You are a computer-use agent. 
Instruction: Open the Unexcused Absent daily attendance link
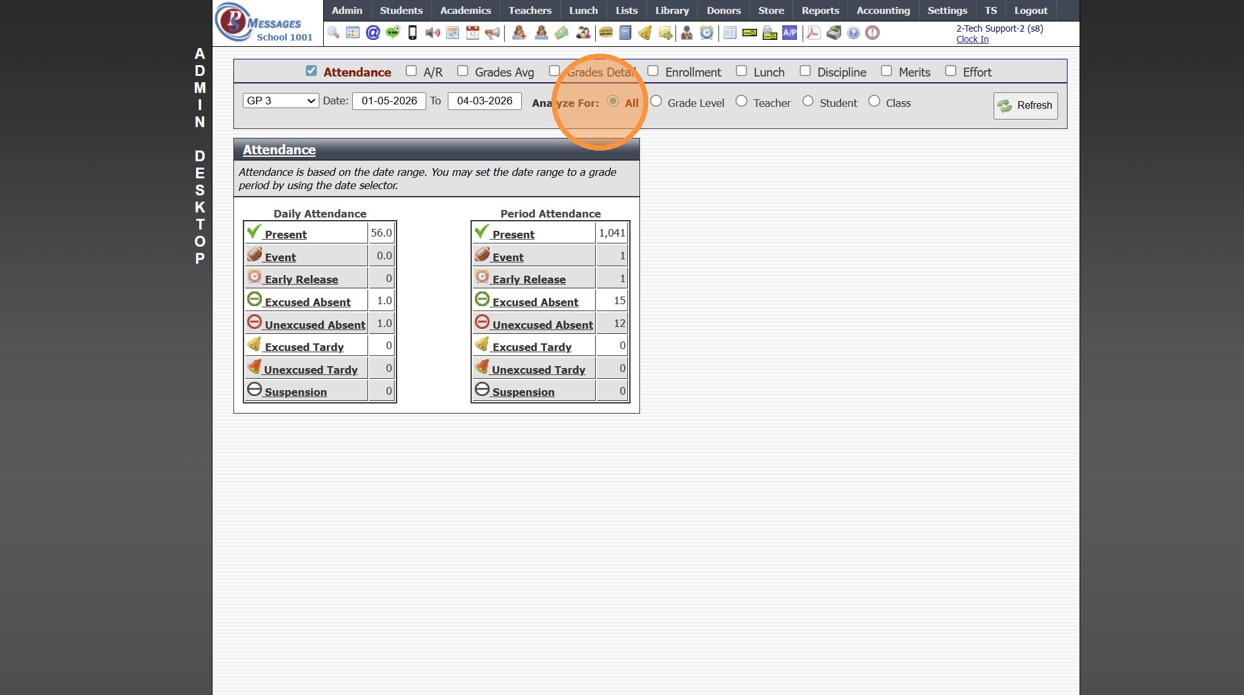pyautogui.click(x=315, y=325)
